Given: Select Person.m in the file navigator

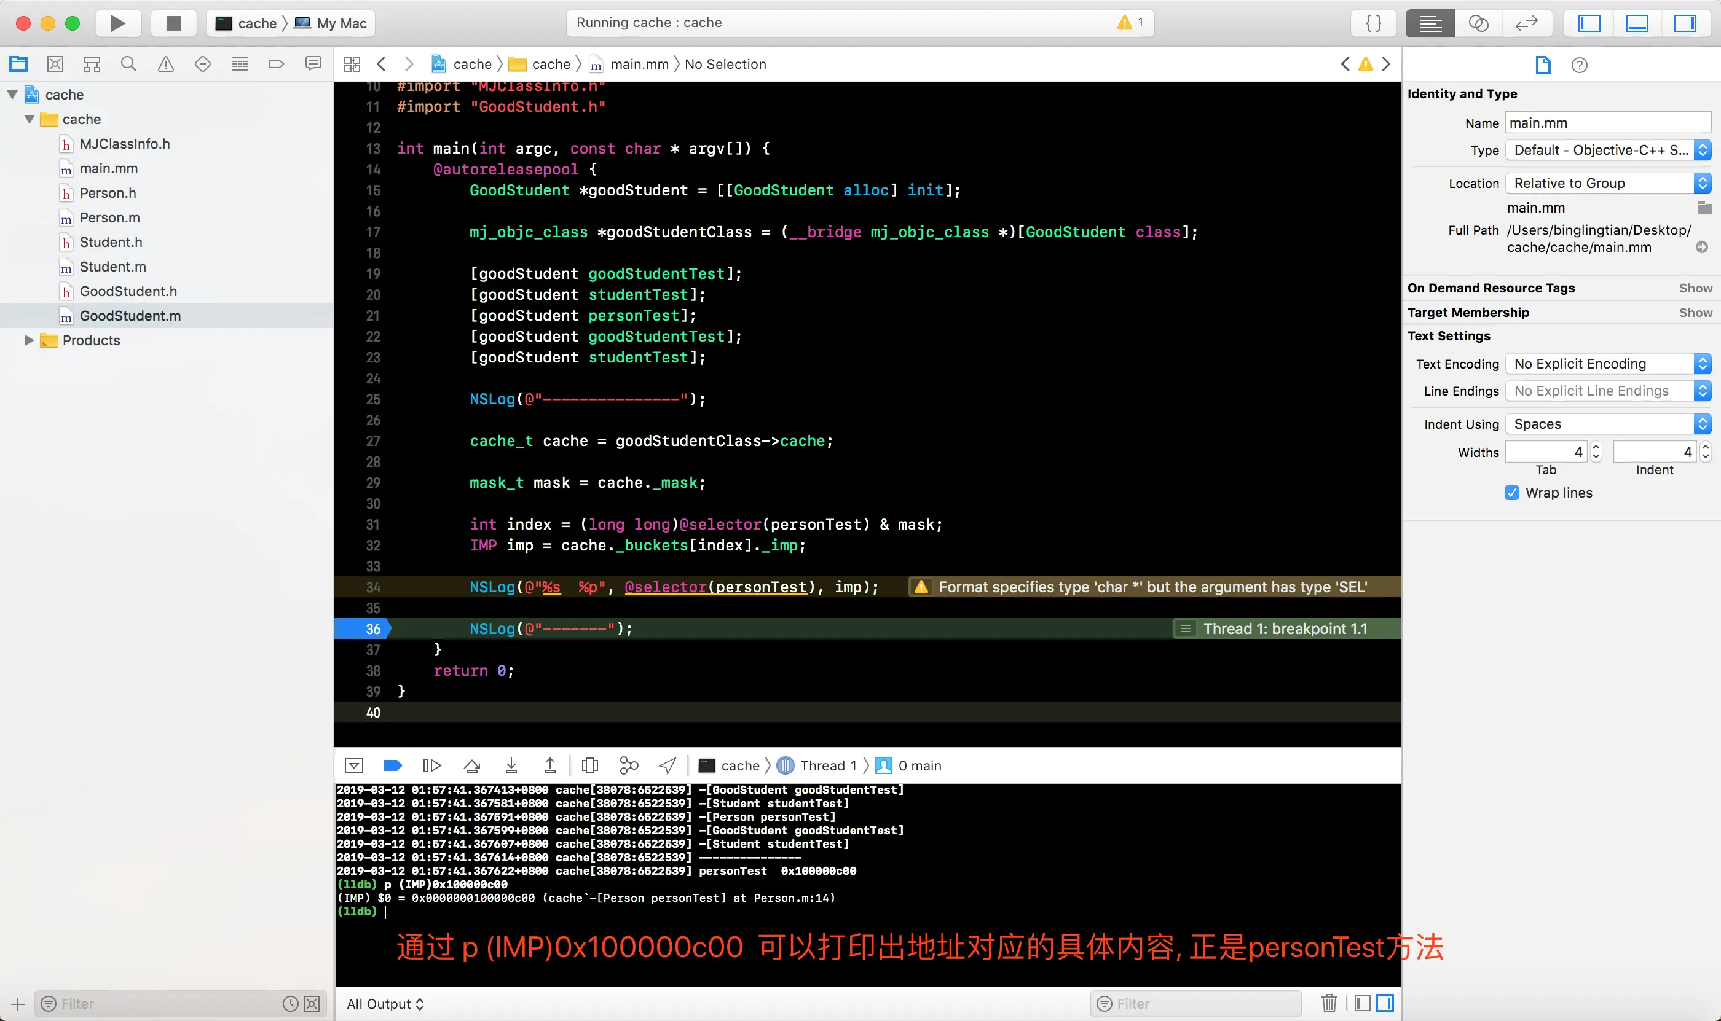Looking at the screenshot, I should tap(109, 217).
